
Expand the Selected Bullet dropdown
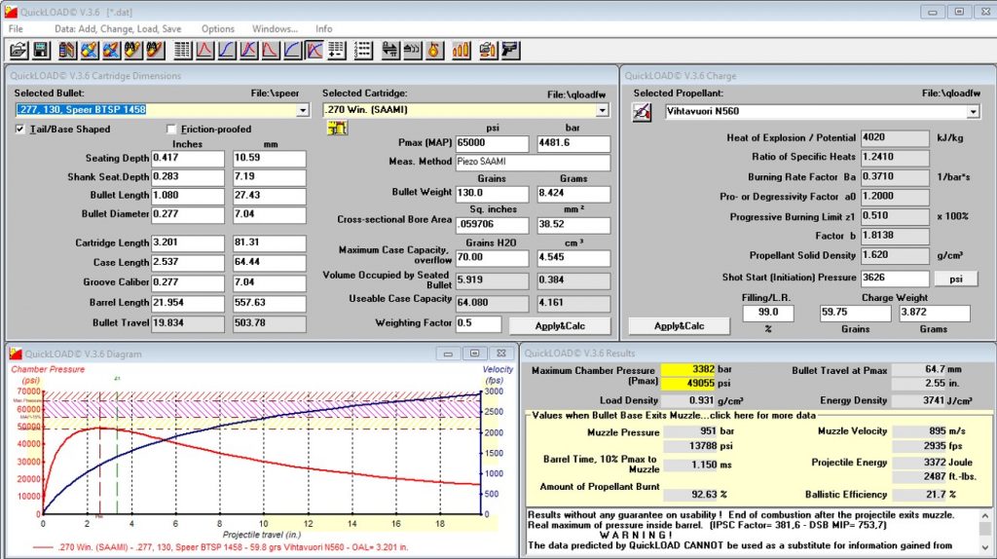click(x=303, y=110)
